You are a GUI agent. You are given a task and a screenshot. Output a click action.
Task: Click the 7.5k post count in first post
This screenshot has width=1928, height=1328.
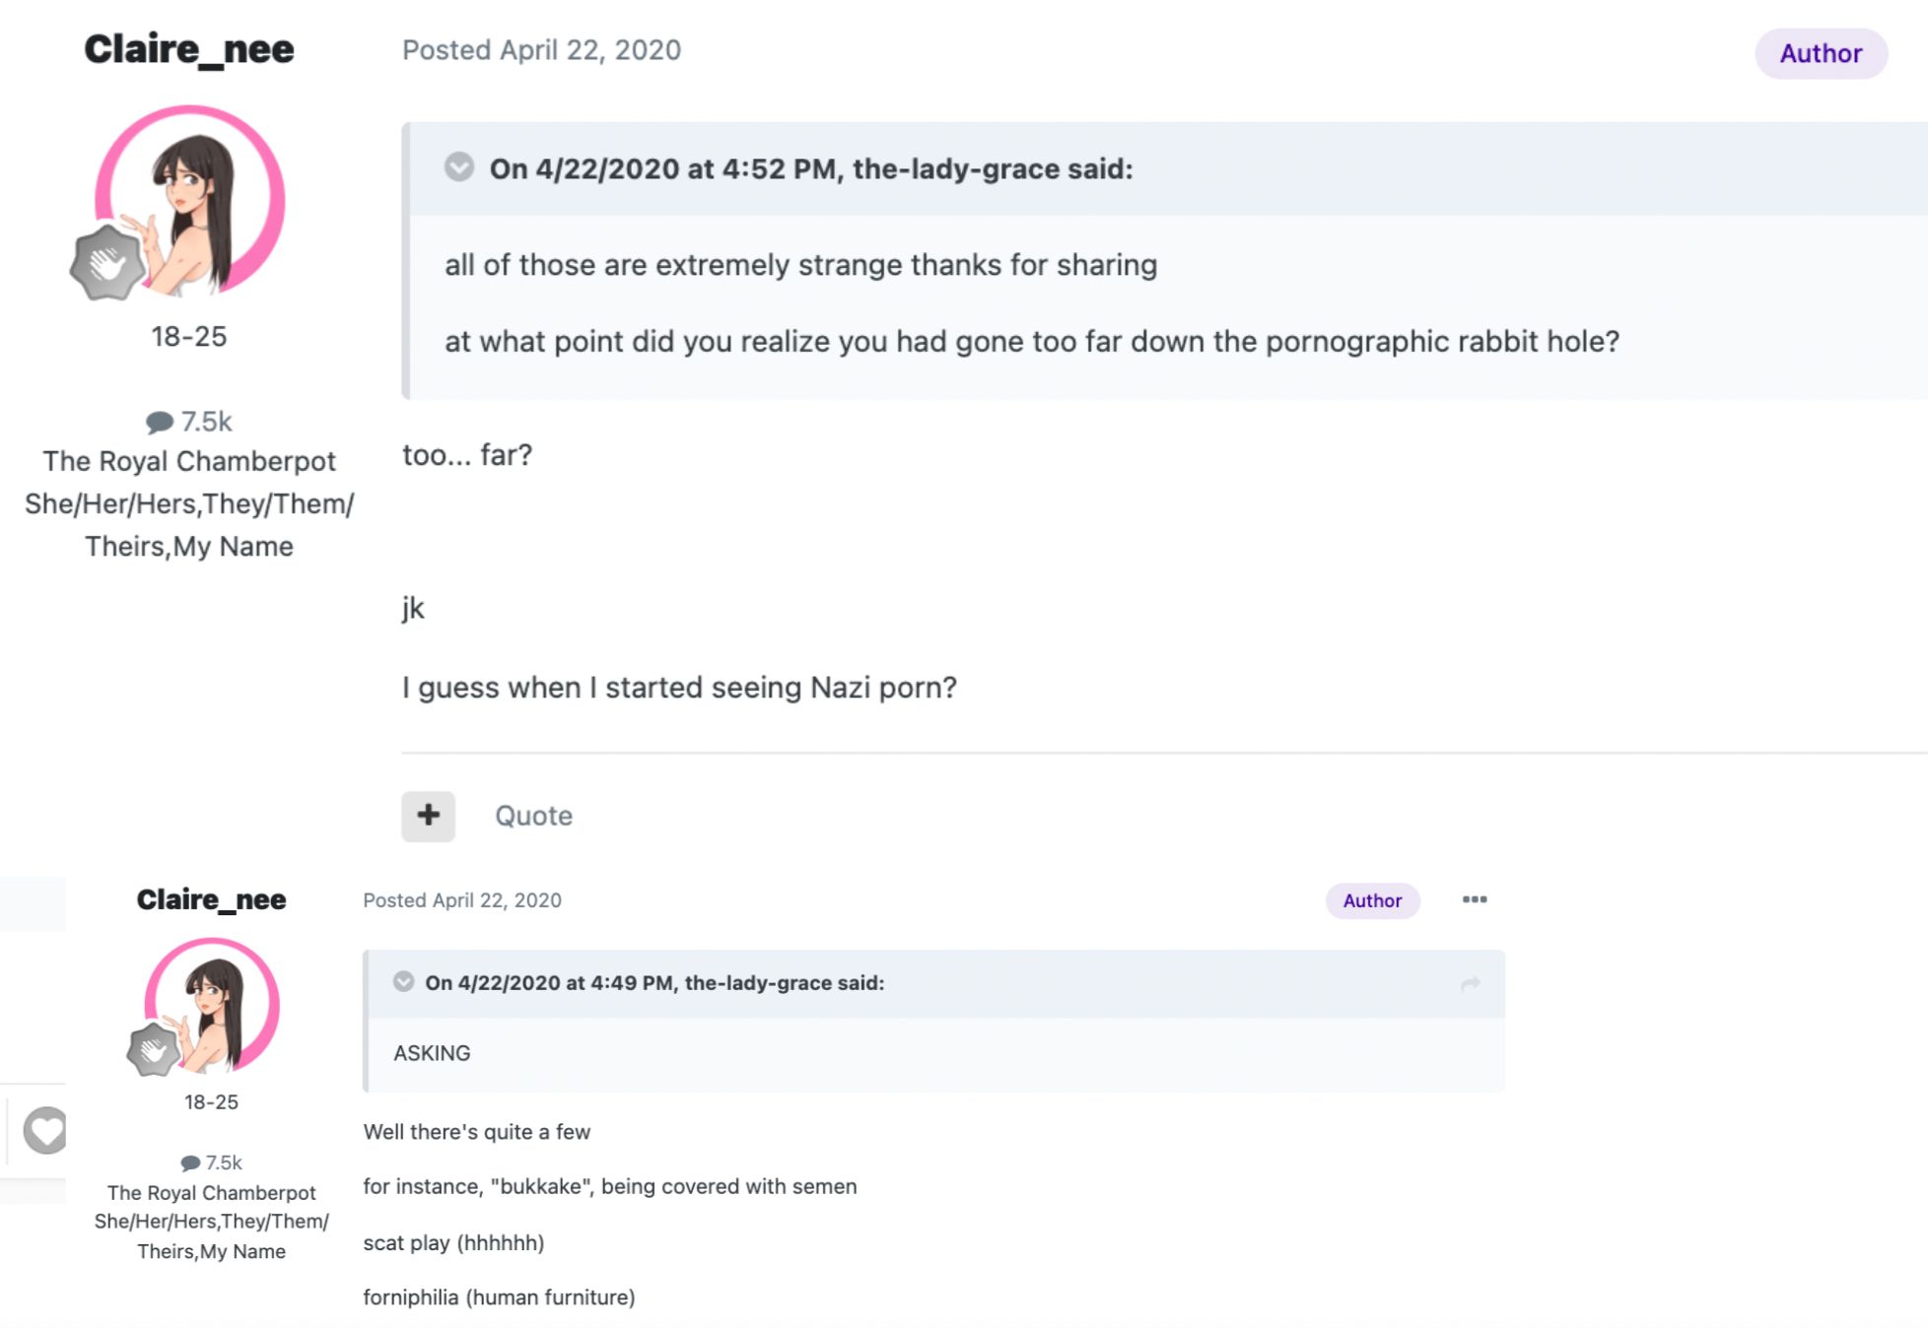(189, 422)
